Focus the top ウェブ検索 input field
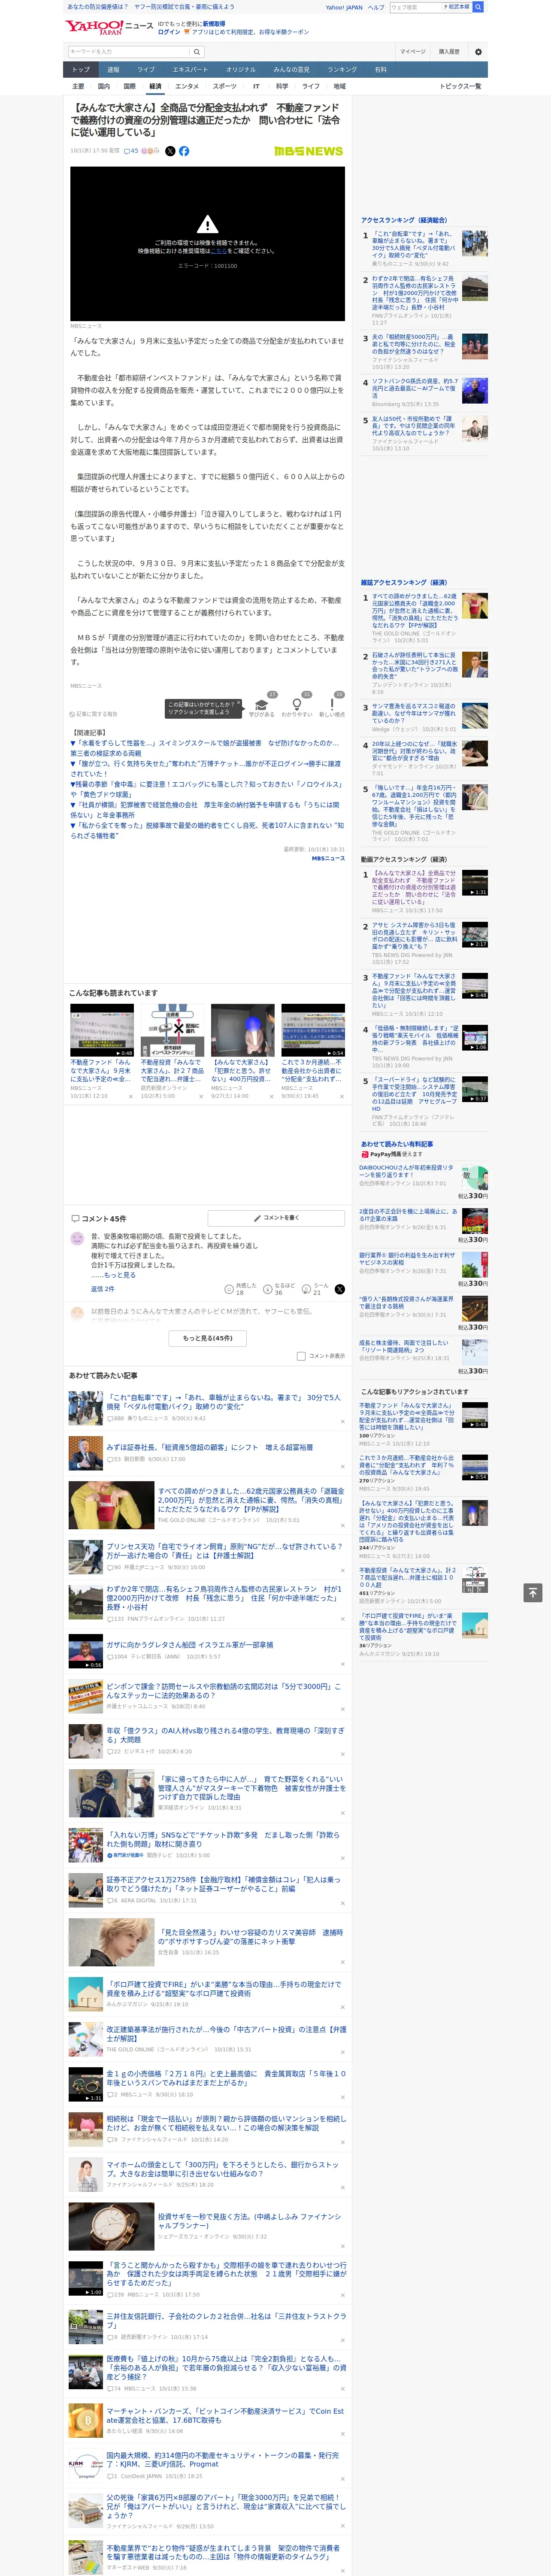Screen dimensions: 551x2576 coord(415,7)
